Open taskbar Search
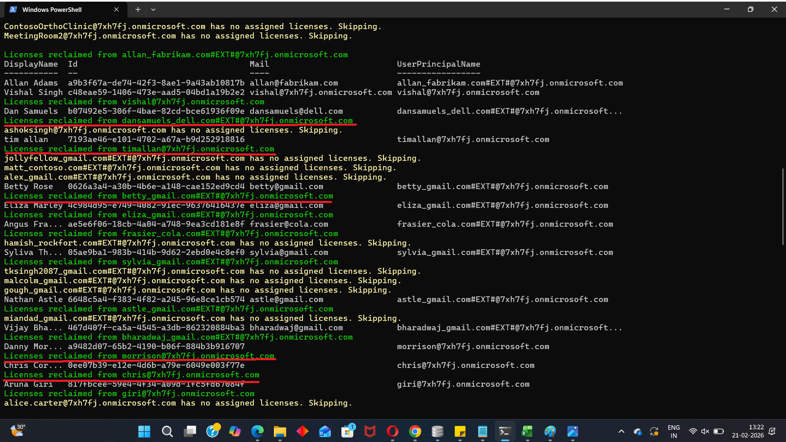This screenshot has height=442, width=786. 167,431
